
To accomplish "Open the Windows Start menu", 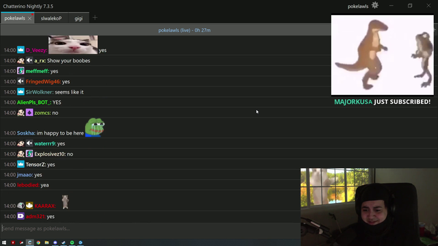I will pyautogui.click(x=4, y=243).
